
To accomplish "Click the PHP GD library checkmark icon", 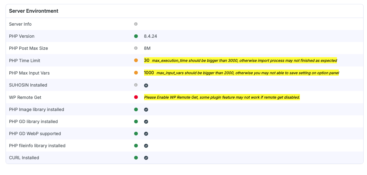I will tap(146, 122).
